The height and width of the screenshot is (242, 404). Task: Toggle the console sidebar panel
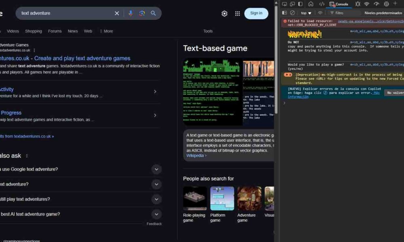284,13
